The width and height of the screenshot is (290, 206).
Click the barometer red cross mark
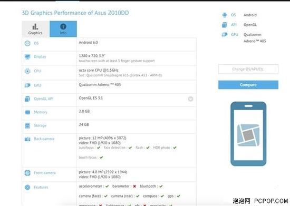[134, 187]
